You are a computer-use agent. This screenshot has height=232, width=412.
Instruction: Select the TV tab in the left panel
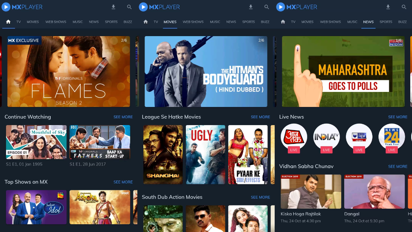18,22
